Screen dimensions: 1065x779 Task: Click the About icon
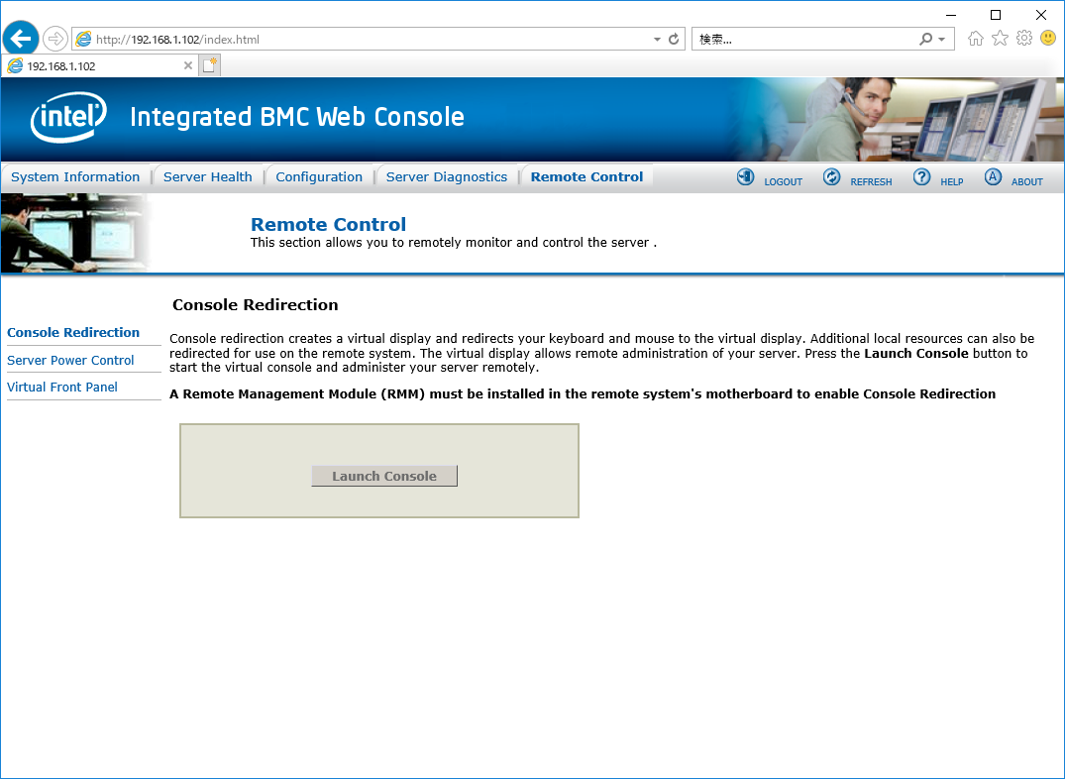993,177
